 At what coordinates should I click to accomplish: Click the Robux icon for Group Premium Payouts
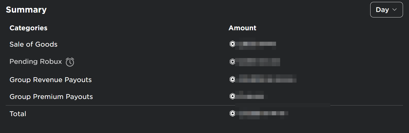pos(232,96)
